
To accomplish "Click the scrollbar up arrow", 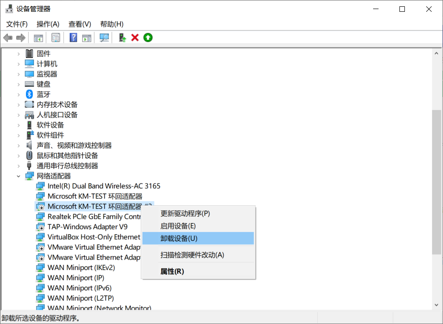I will [437, 53].
